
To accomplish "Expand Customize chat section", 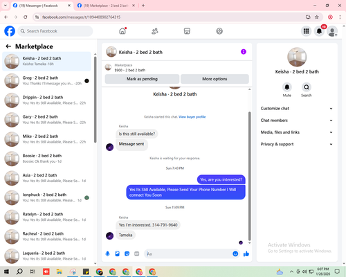I will 297,109.
